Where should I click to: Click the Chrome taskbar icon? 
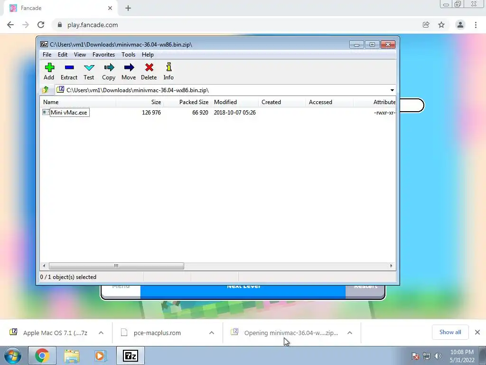click(42, 355)
